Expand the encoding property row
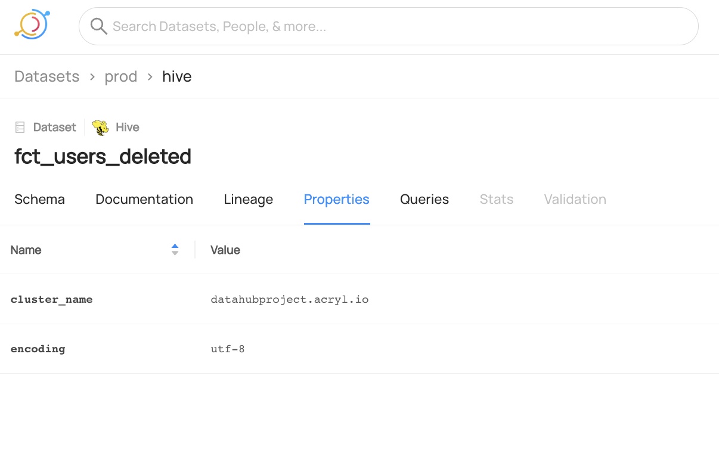The height and width of the screenshot is (453, 719). tap(38, 349)
